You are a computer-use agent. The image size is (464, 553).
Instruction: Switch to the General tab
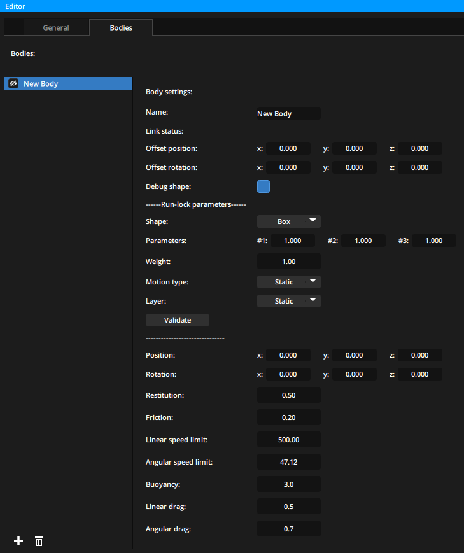point(56,27)
